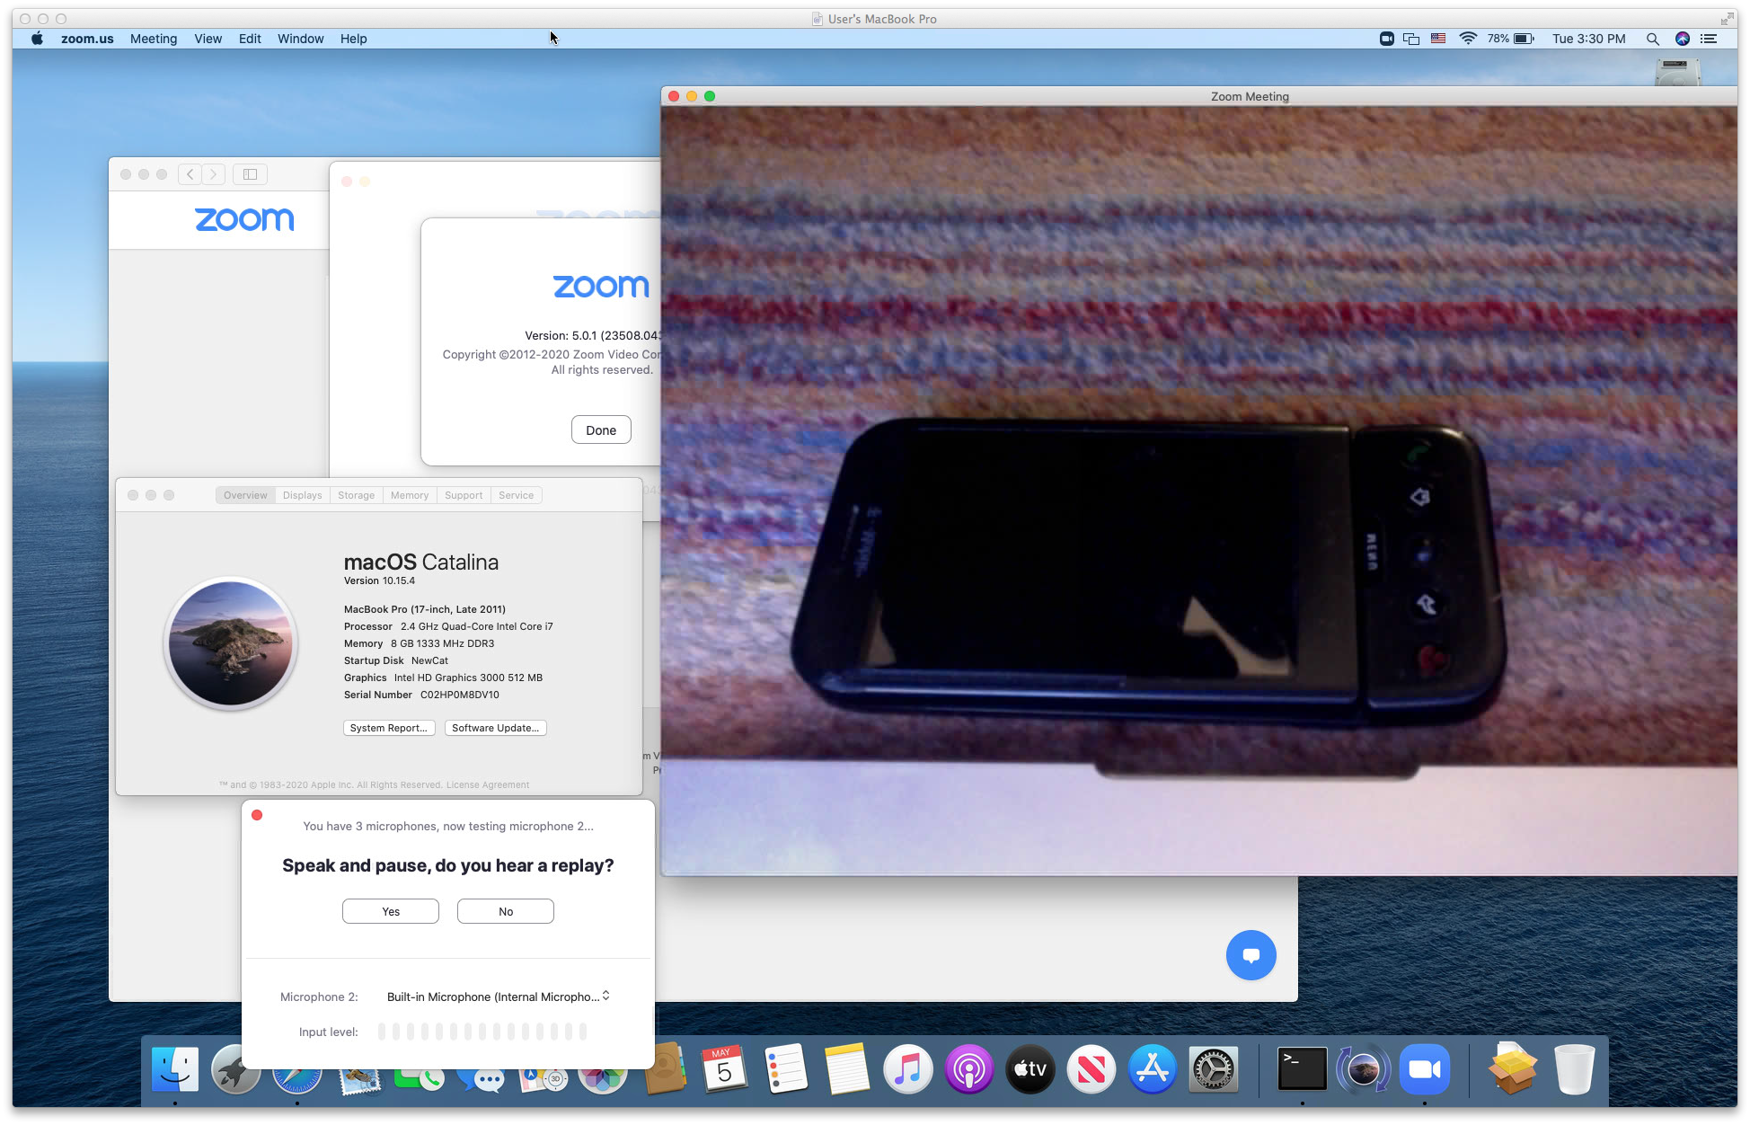Click the Zoom camera menu bar icon
The height and width of the screenshot is (1125, 1750).
pyautogui.click(x=1386, y=39)
